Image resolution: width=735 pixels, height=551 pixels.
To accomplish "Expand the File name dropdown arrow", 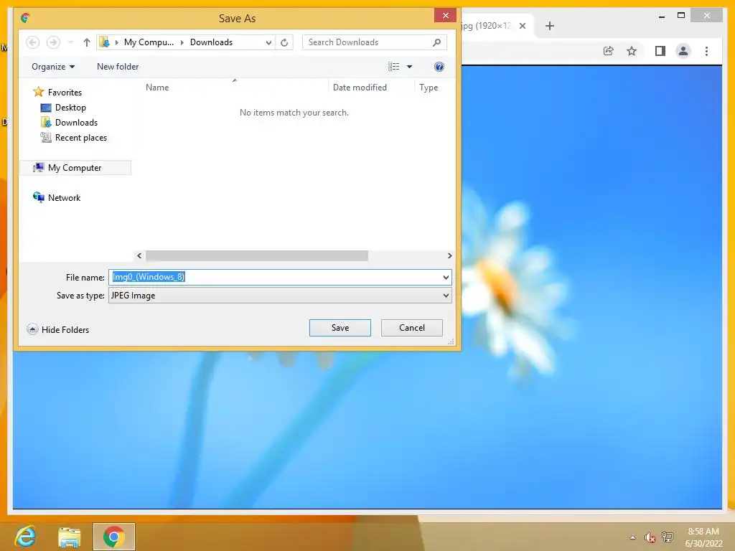I will [x=446, y=277].
